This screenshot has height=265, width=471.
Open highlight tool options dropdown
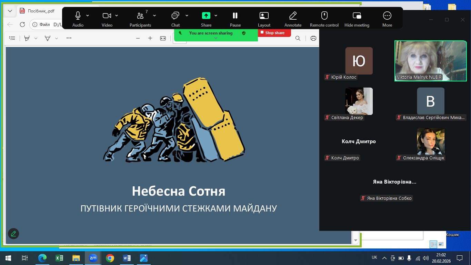click(36, 38)
